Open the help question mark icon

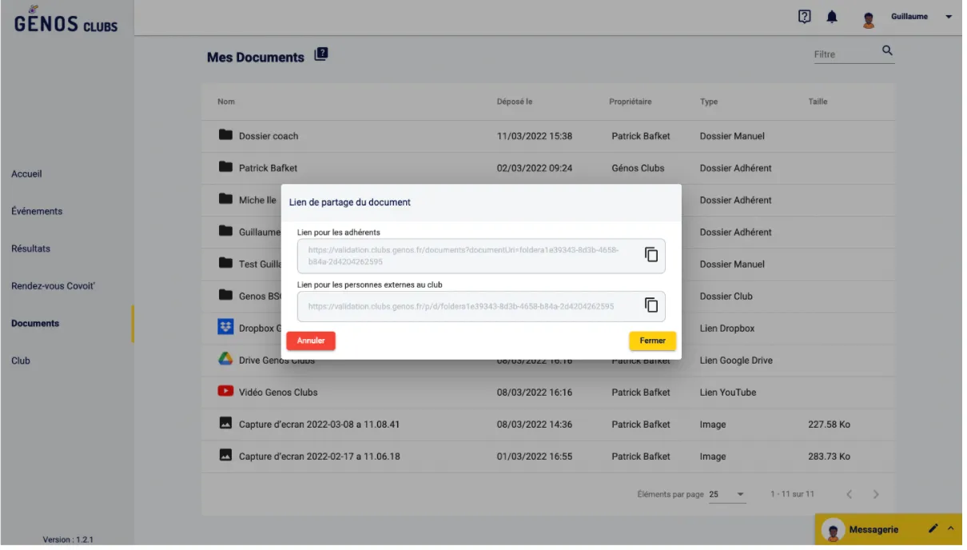(805, 17)
